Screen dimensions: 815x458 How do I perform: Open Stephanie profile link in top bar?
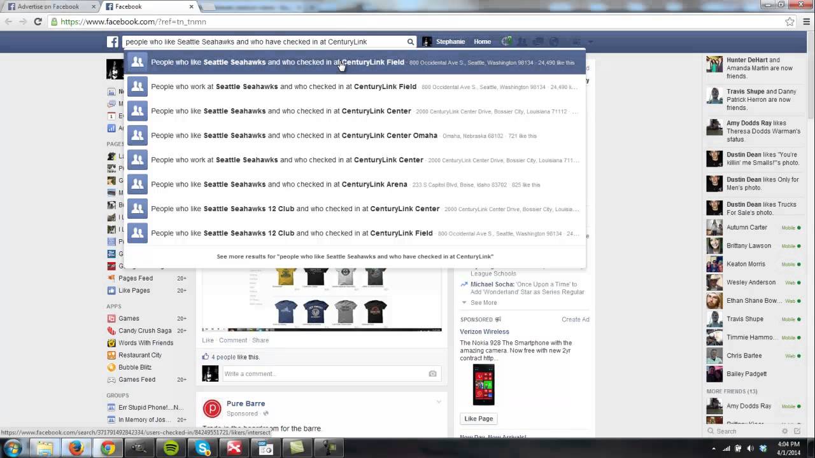click(x=450, y=42)
